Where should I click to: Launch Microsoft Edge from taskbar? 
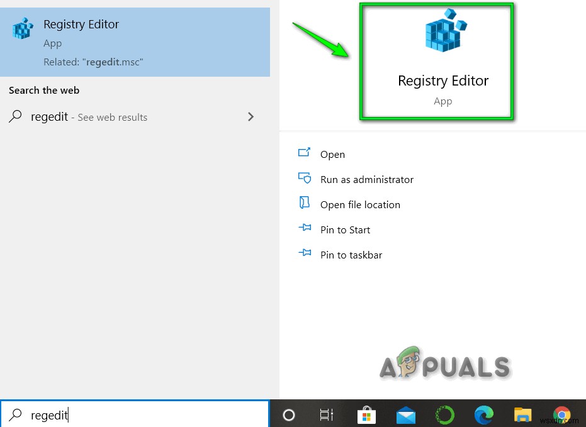(484, 414)
